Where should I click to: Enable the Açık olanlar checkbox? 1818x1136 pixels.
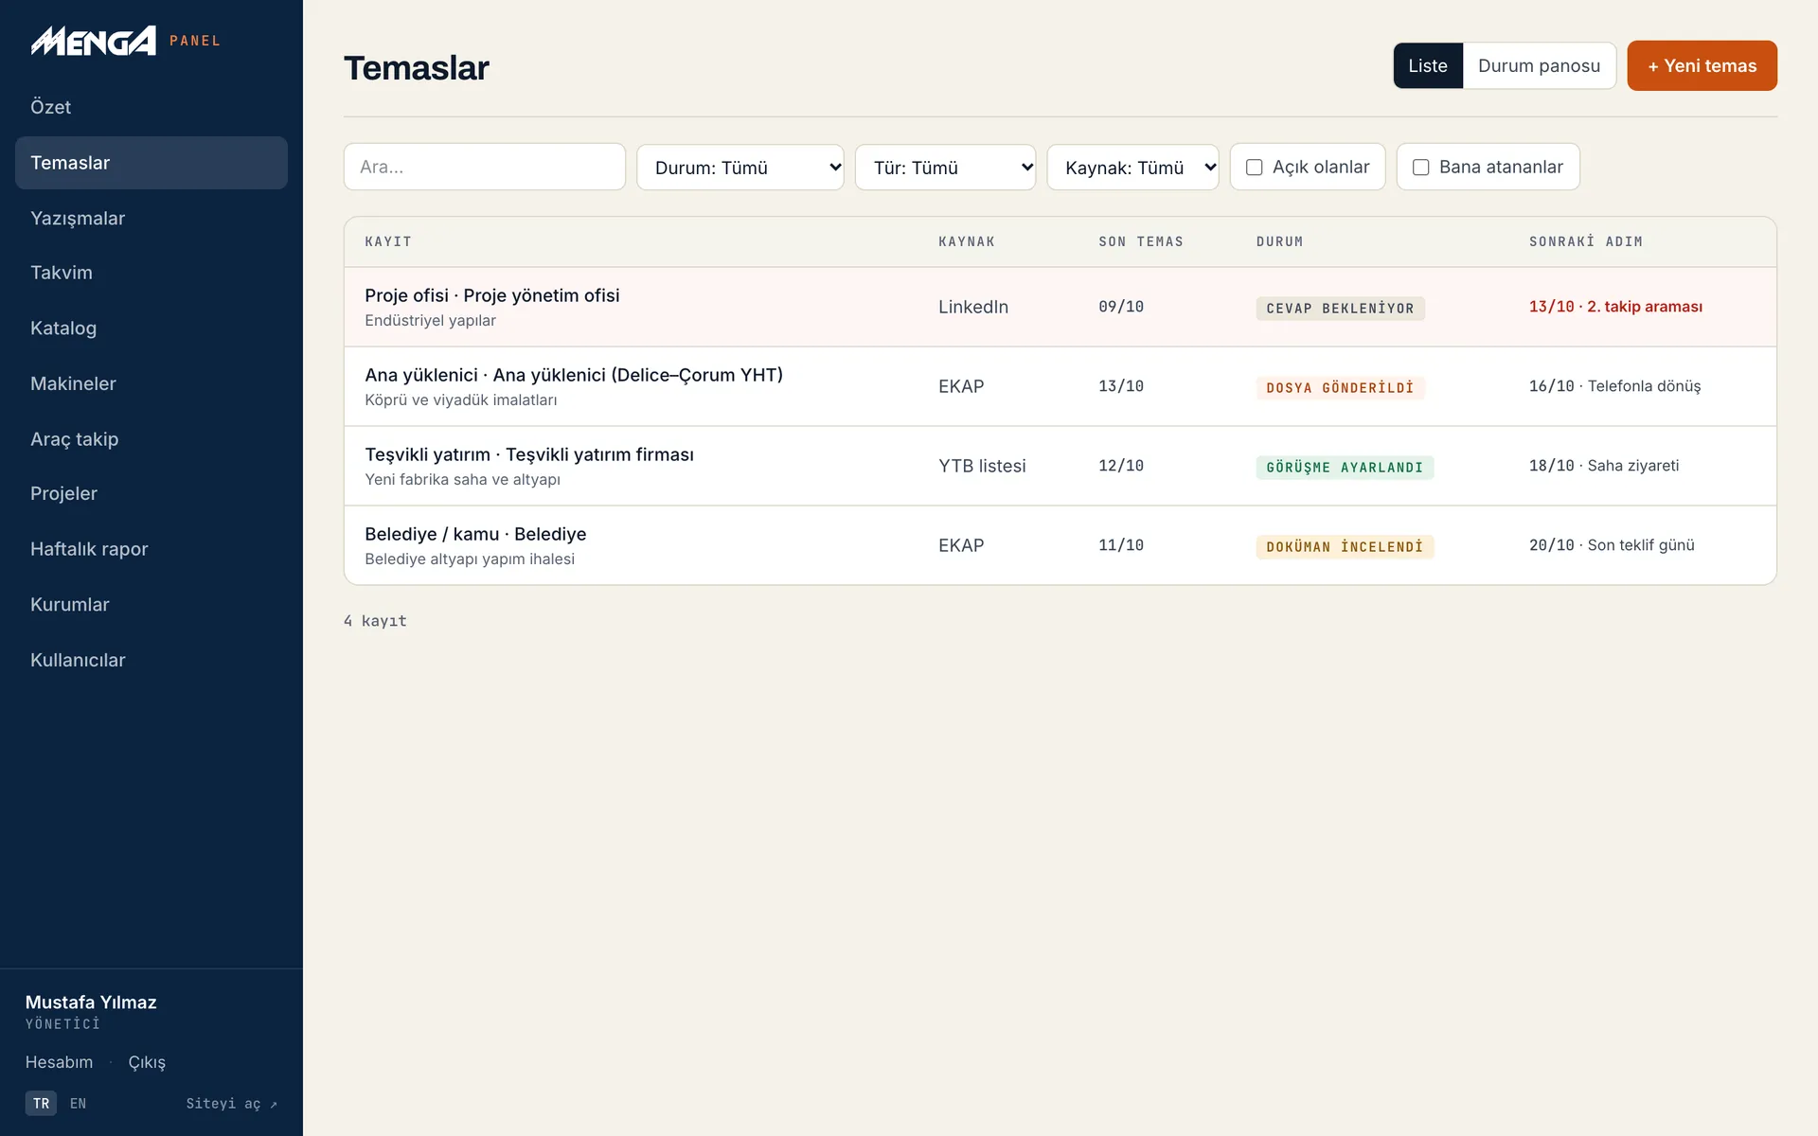tap(1255, 168)
